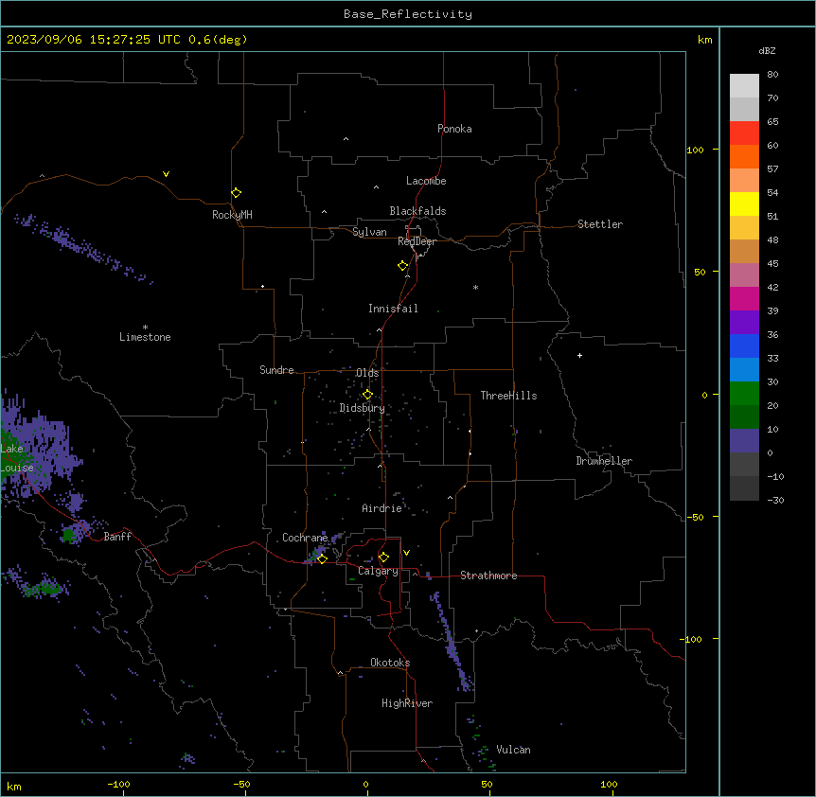Click the large echo cluster over Lake Louise
Viewport: 816px width, 797px height.
tap(36, 448)
